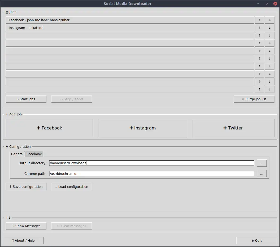Click up arrow of last job row

(260, 89)
